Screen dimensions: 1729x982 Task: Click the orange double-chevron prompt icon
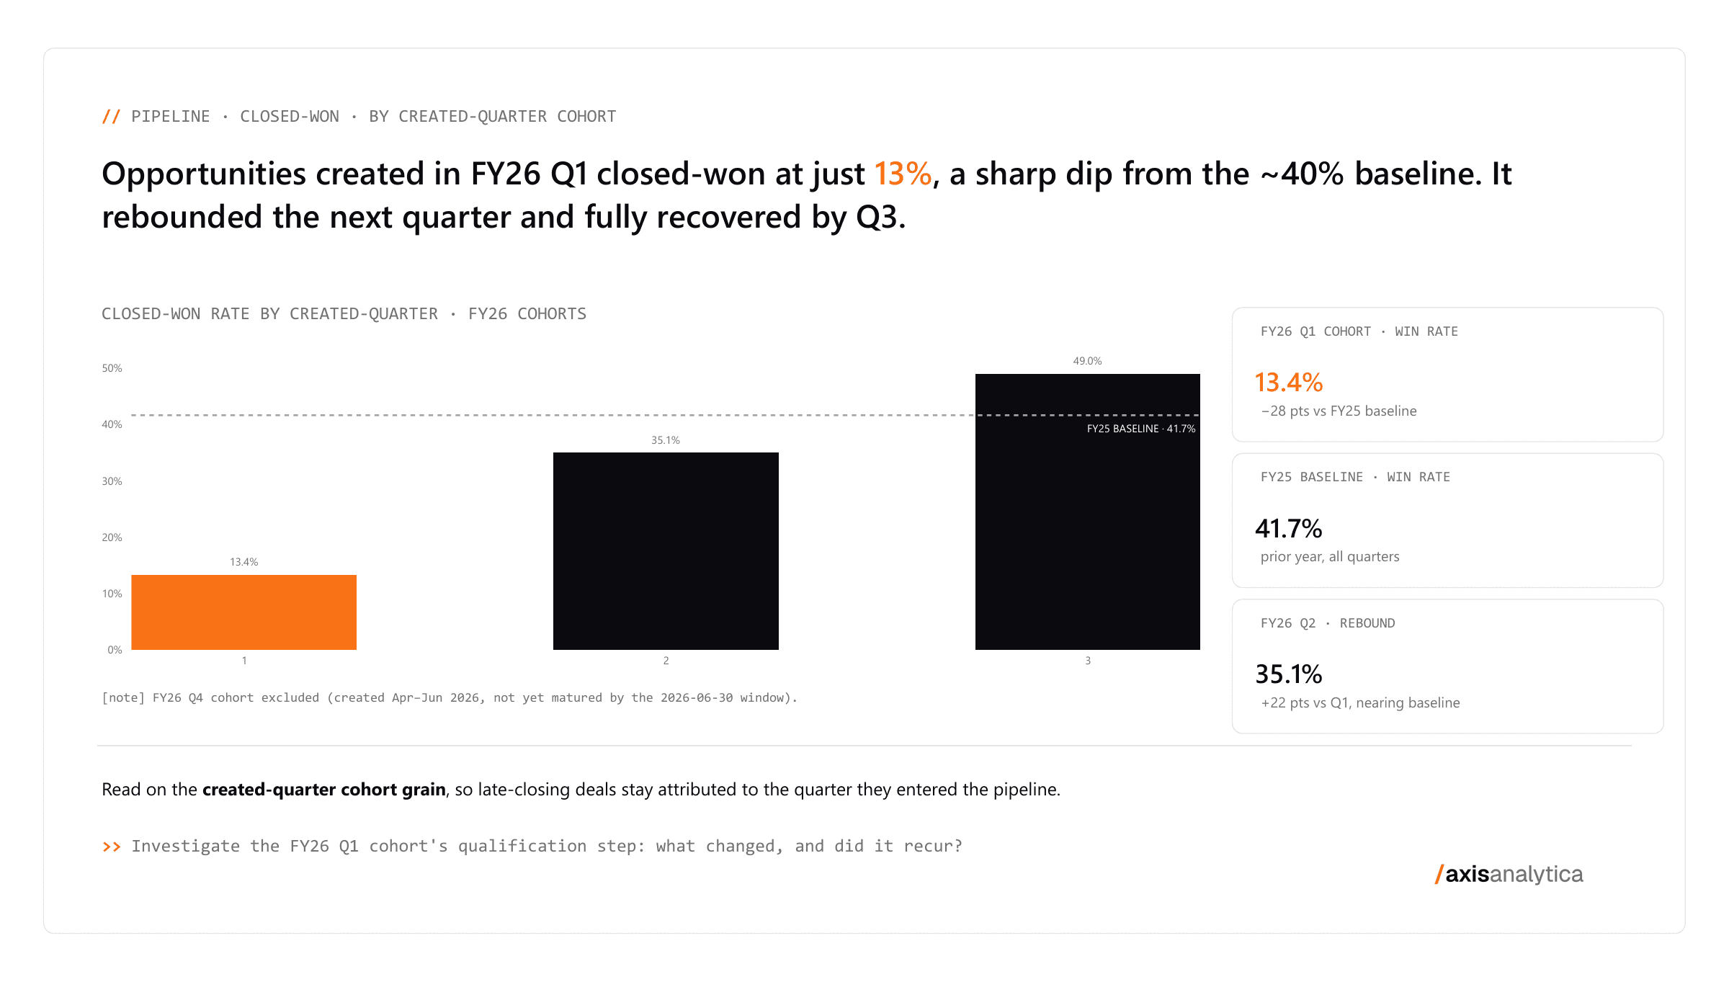(112, 847)
